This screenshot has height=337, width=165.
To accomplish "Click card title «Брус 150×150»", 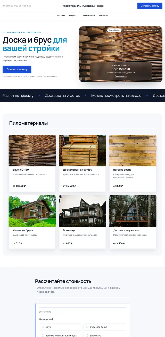I will point(21,170).
